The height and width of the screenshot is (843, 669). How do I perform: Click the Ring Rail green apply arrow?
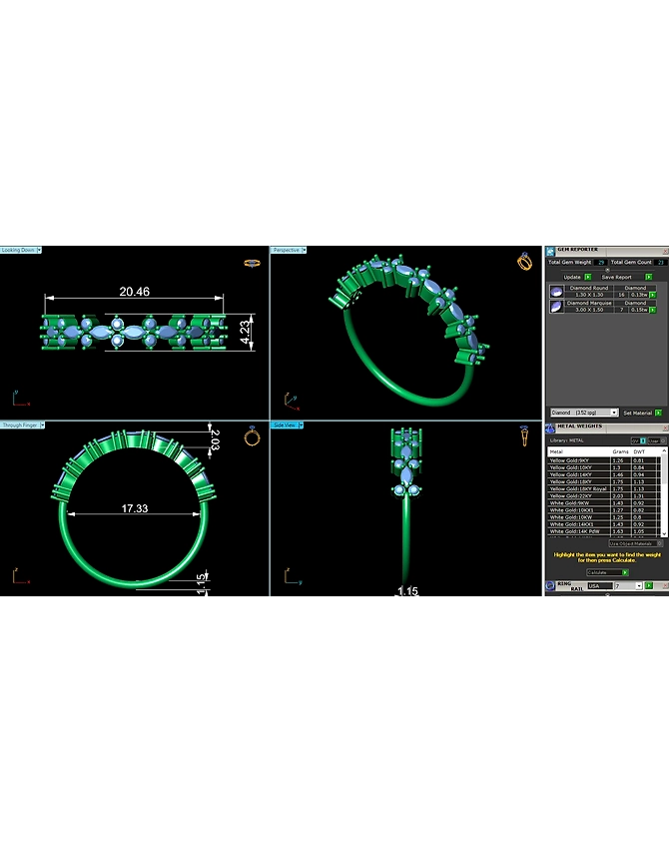(649, 586)
